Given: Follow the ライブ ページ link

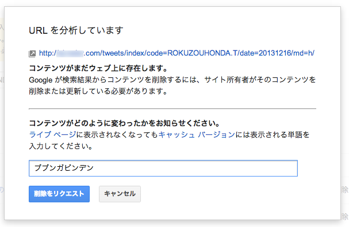Looking at the screenshot, I should coord(53,135).
